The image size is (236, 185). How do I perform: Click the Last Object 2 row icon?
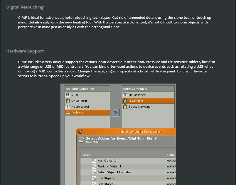click(94, 184)
